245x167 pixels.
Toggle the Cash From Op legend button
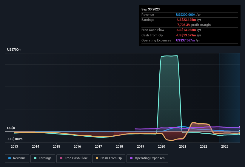click(109, 158)
